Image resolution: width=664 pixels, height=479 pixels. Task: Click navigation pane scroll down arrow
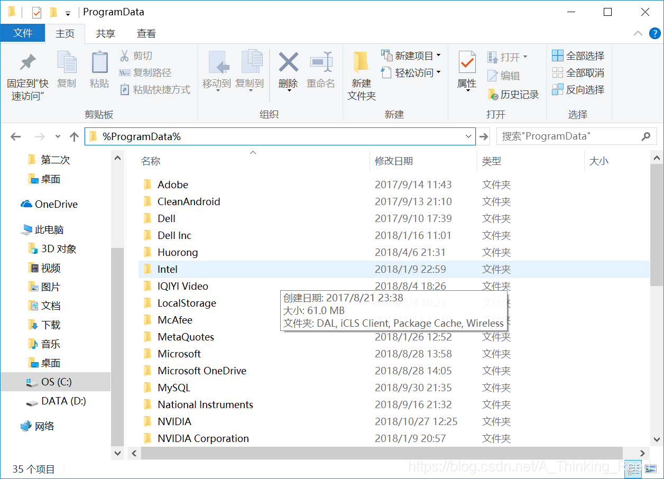(117, 453)
